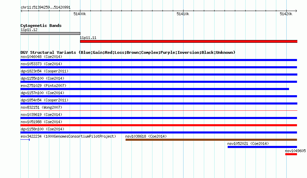Open variant dgv1854n54 (Cooper2011) label

[44, 100]
